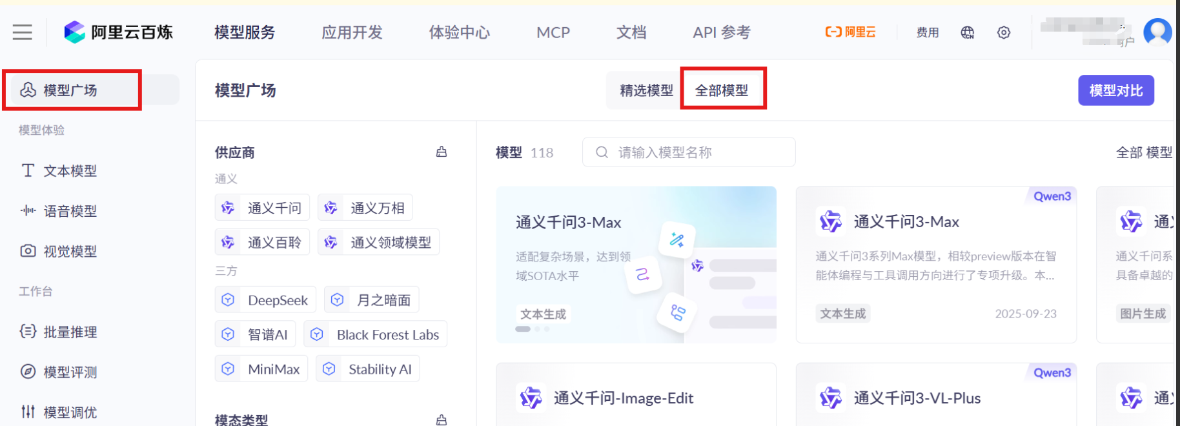This screenshot has width=1180, height=426.
Task: Switch to the 精选模型 tab
Action: [646, 90]
